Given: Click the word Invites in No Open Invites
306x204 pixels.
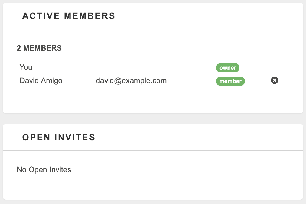Looking at the screenshot, I should pyautogui.click(x=60, y=169).
